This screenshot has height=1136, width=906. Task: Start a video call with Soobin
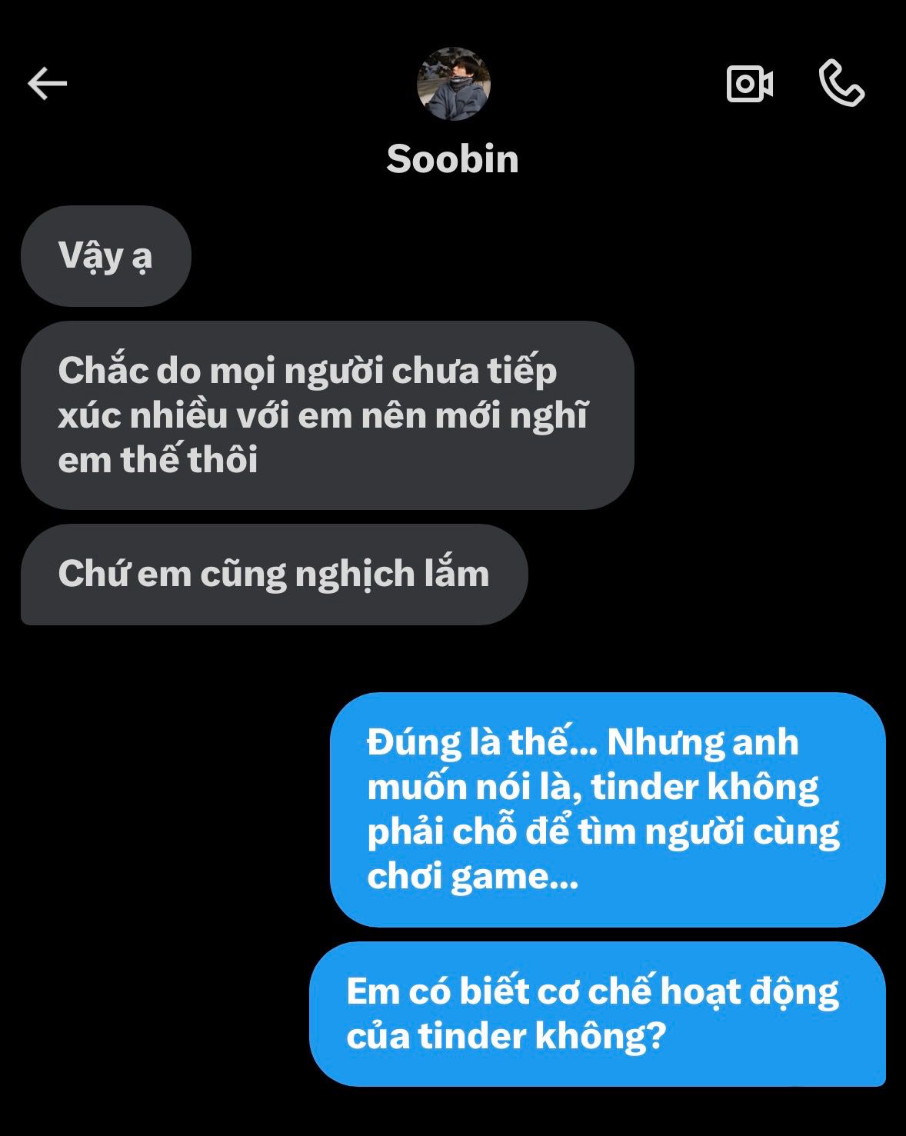(x=750, y=83)
